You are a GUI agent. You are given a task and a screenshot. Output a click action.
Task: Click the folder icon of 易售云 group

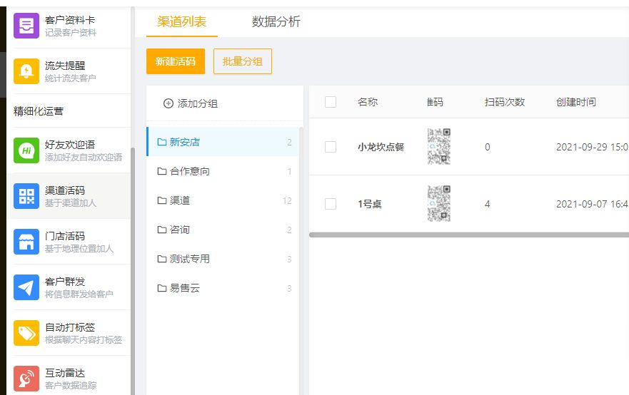pos(161,289)
